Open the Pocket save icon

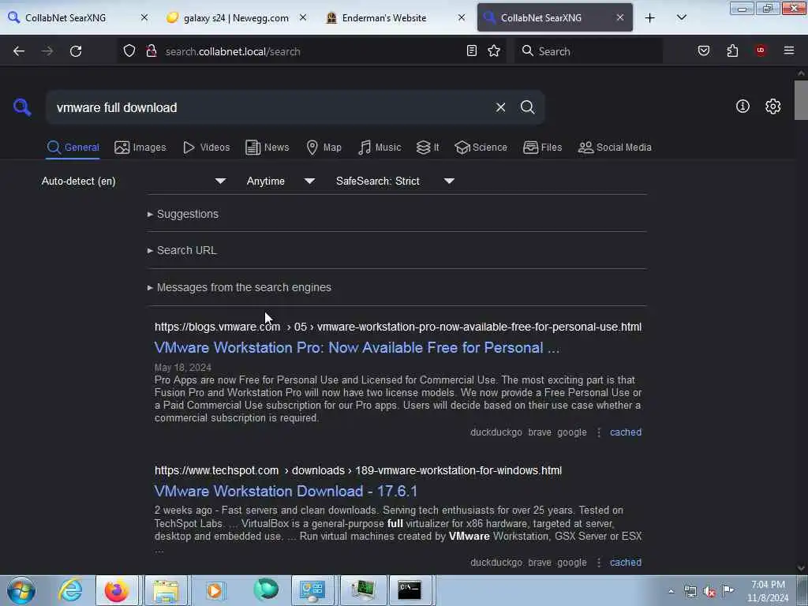(x=704, y=50)
